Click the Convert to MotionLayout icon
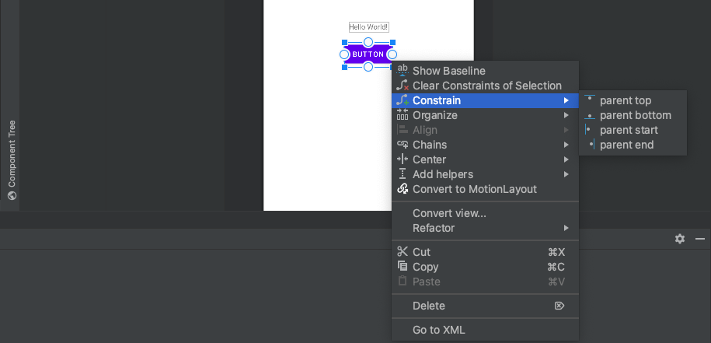Viewport: 711px width, 343px height. pos(403,189)
